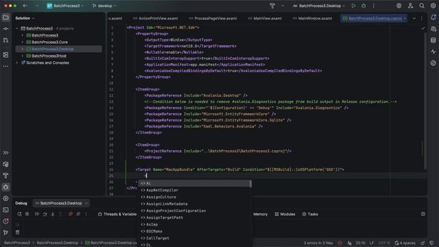Image resolution: width=439 pixels, height=247 pixels.
Task: Step over in the debug toolbar
Action: coord(45,214)
